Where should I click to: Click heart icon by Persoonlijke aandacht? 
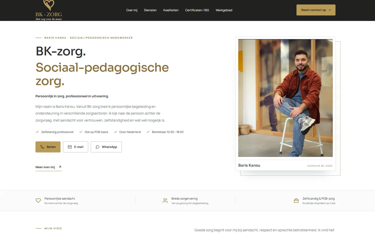tap(38, 201)
